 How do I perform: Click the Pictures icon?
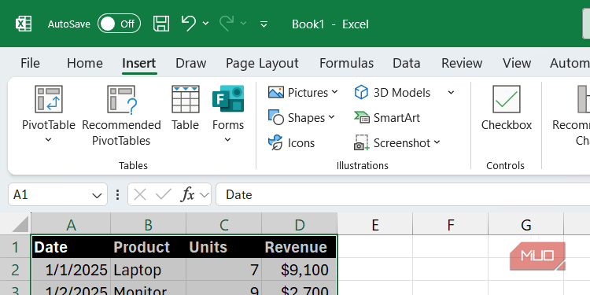276,92
